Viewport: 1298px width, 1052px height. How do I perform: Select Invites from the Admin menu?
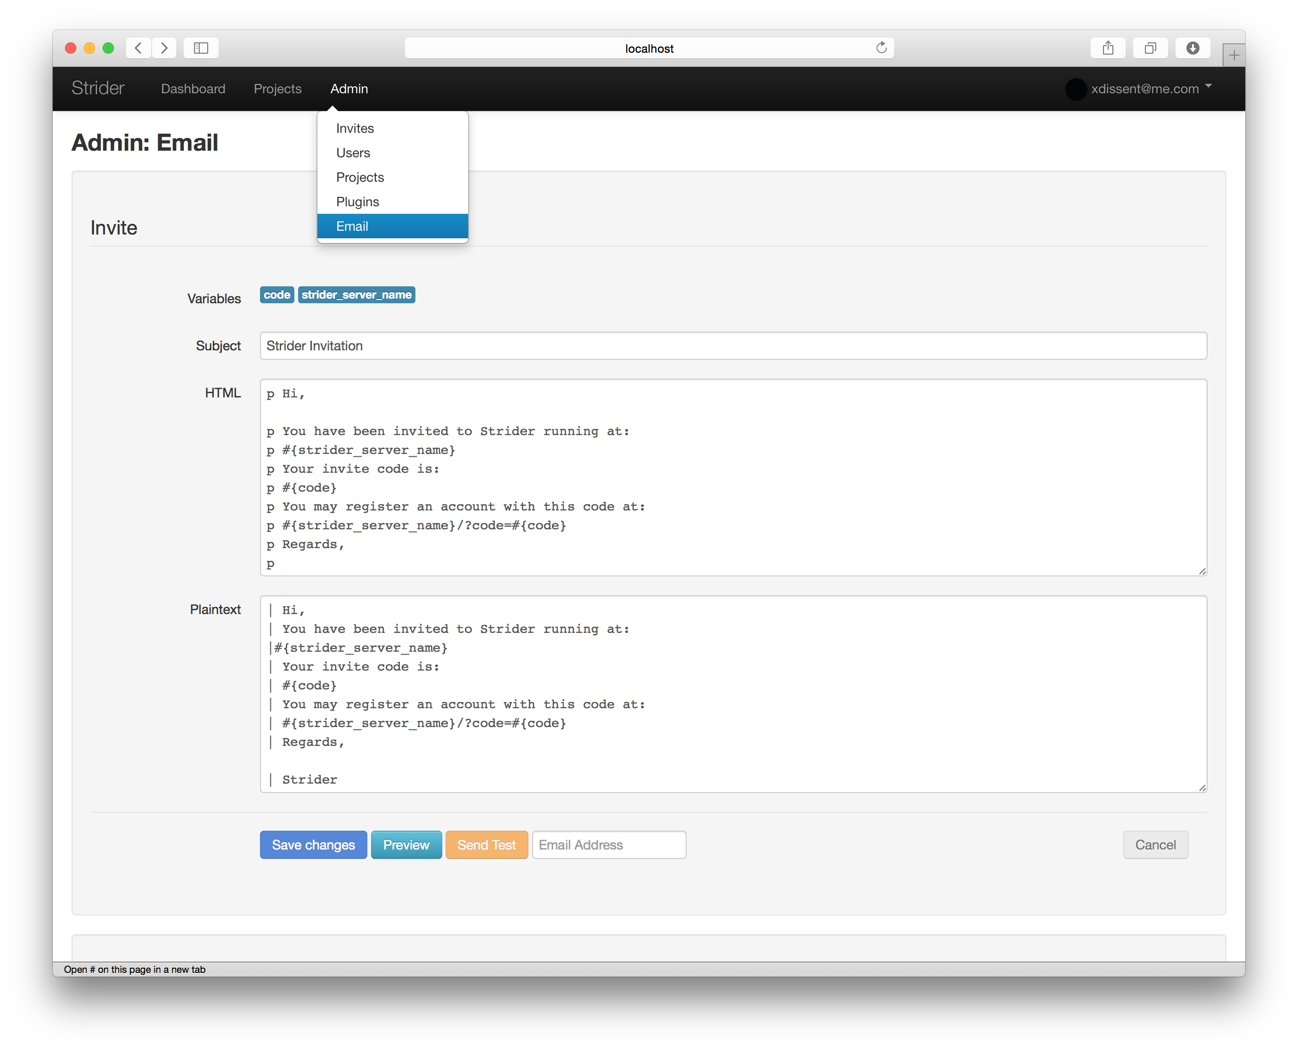pyautogui.click(x=355, y=129)
